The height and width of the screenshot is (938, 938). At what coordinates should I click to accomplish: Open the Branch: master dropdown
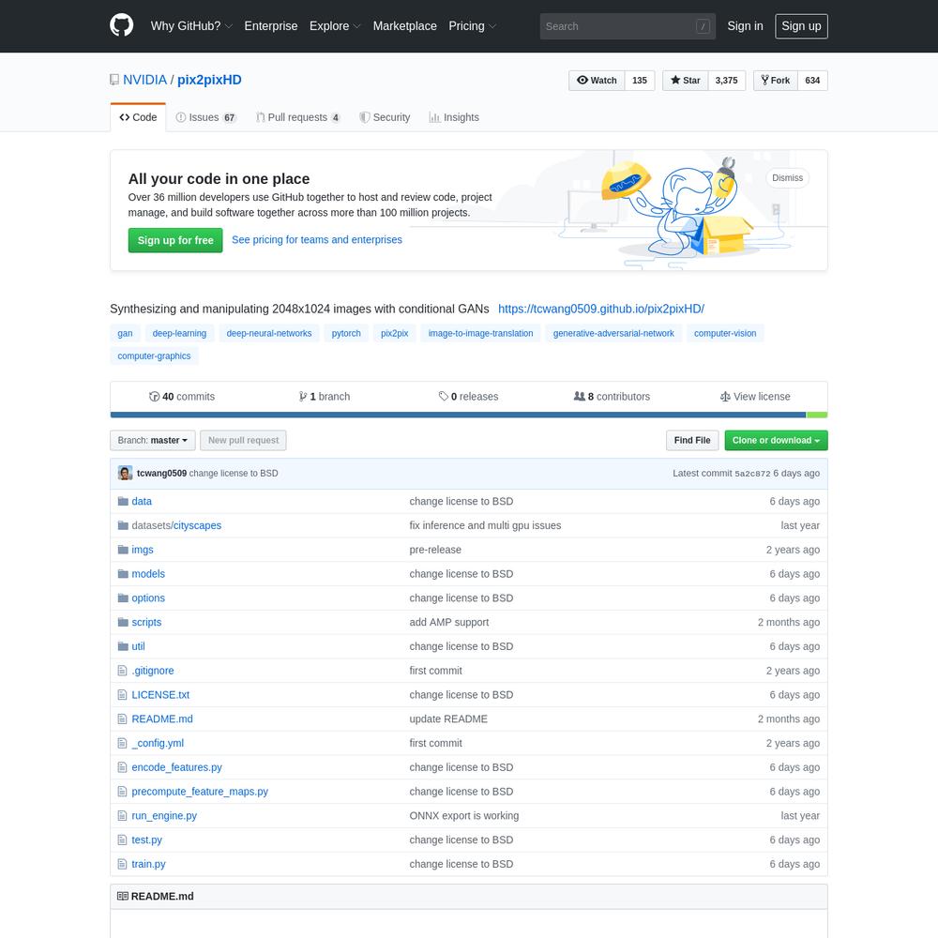pyautogui.click(x=153, y=440)
